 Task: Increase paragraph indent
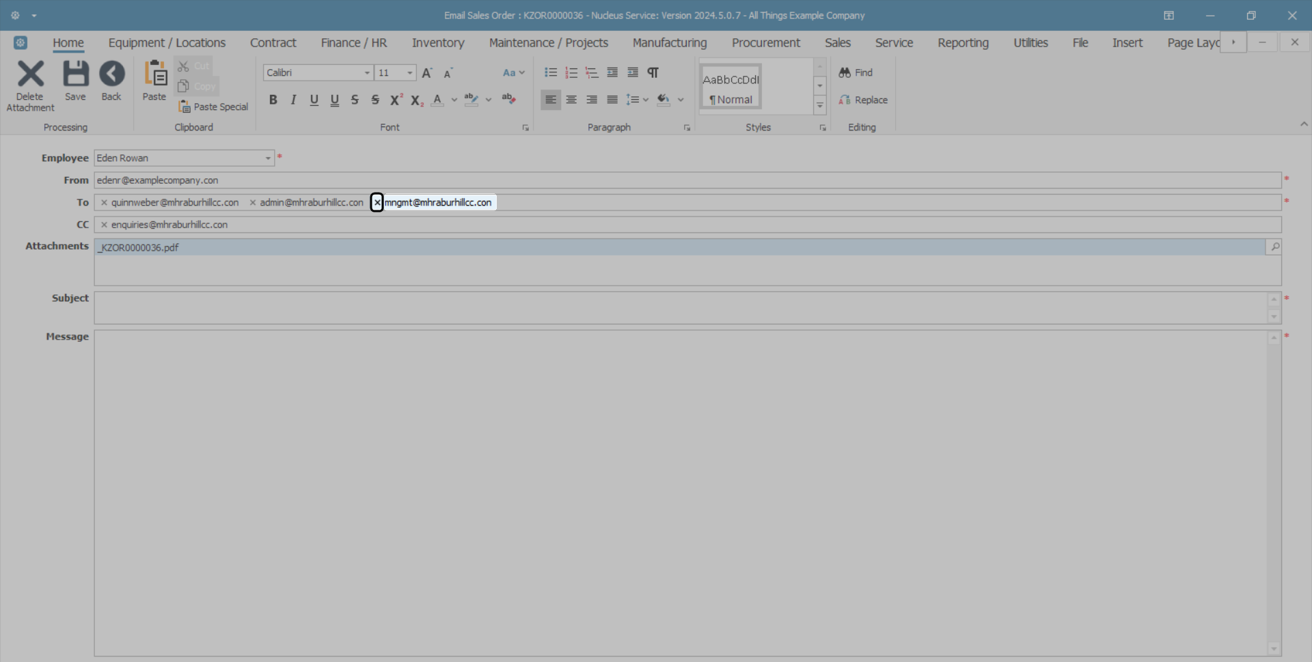[x=633, y=72]
